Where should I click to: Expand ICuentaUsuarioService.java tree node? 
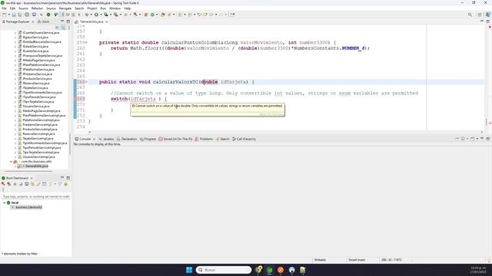point(15,32)
